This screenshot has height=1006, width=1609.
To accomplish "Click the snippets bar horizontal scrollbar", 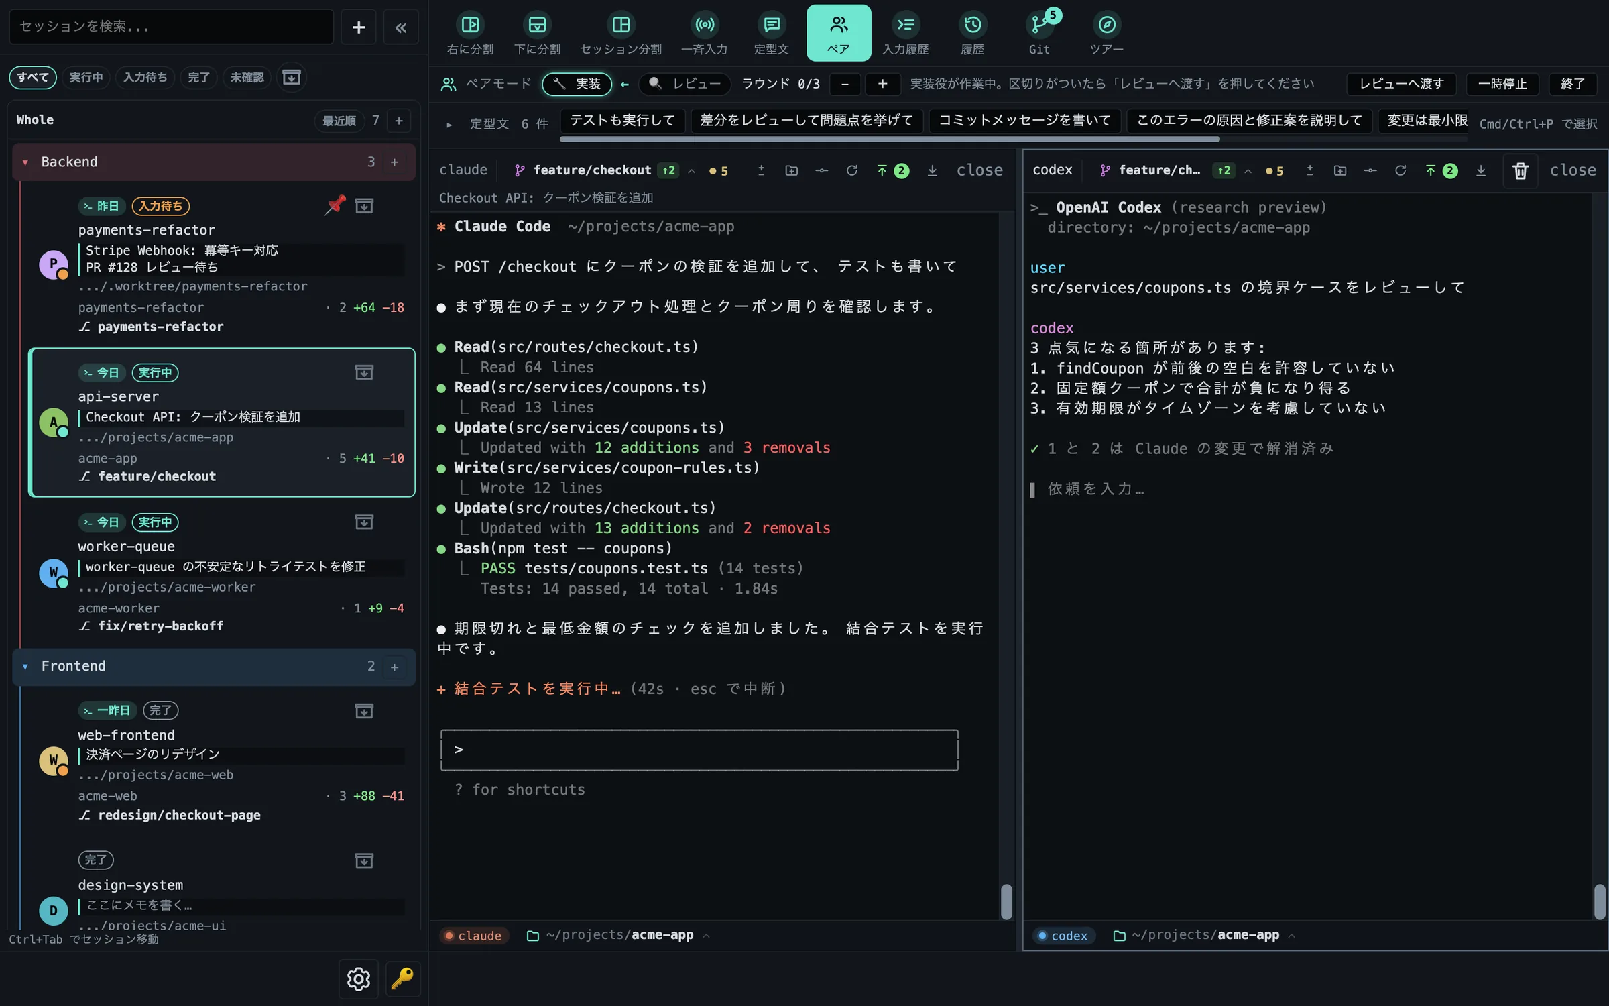I will (x=889, y=139).
